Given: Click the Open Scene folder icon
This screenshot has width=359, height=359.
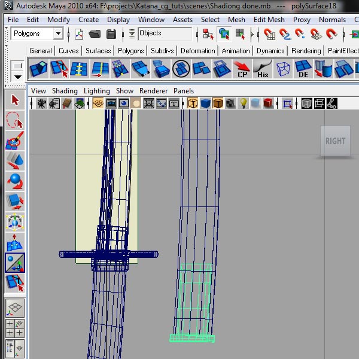Looking at the screenshot, I should click(95, 34).
